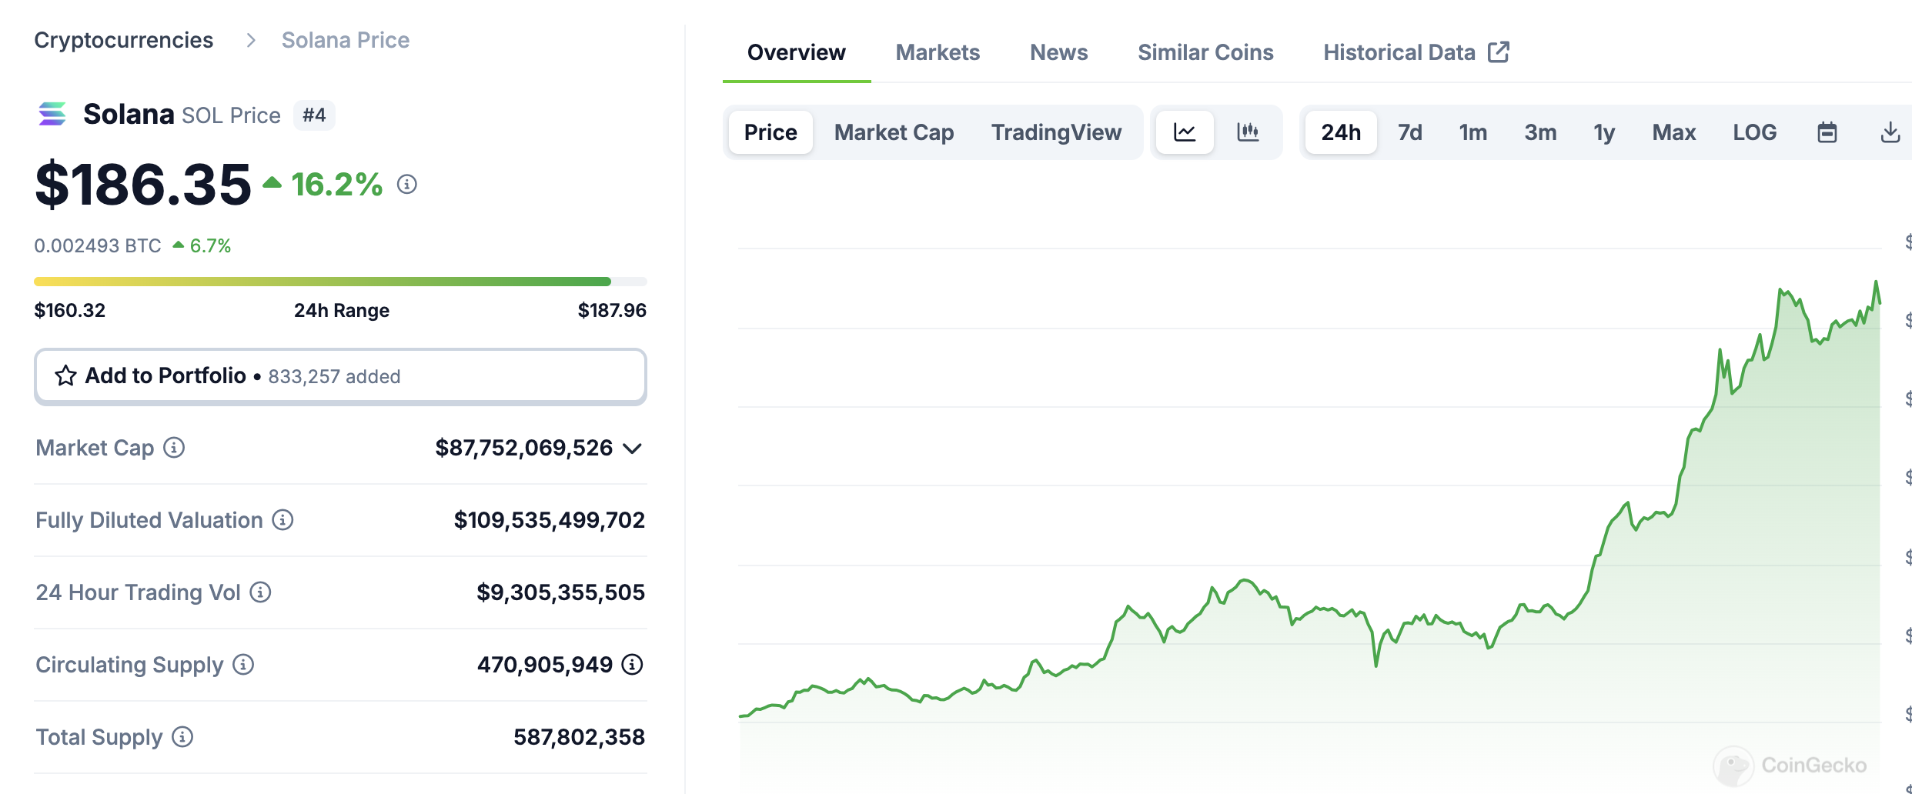
Task: Click the line chart view icon
Action: pyautogui.click(x=1185, y=132)
